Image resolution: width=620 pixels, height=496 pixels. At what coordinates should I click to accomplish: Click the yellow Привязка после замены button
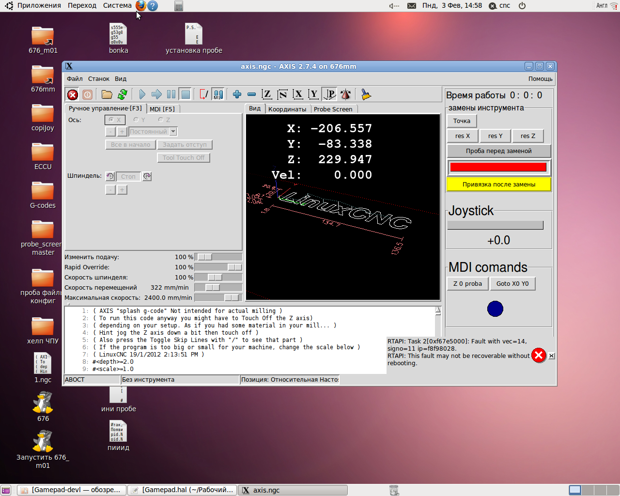coord(498,185)
